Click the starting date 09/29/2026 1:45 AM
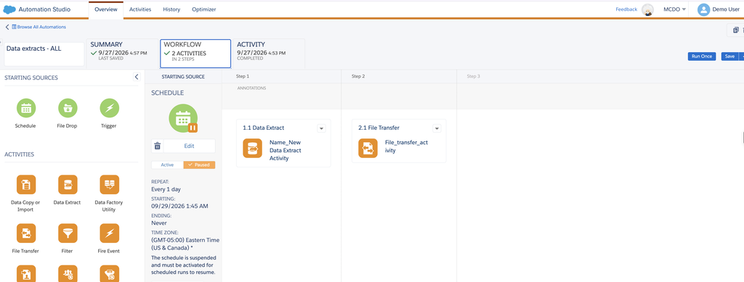 tap(179, 207)
